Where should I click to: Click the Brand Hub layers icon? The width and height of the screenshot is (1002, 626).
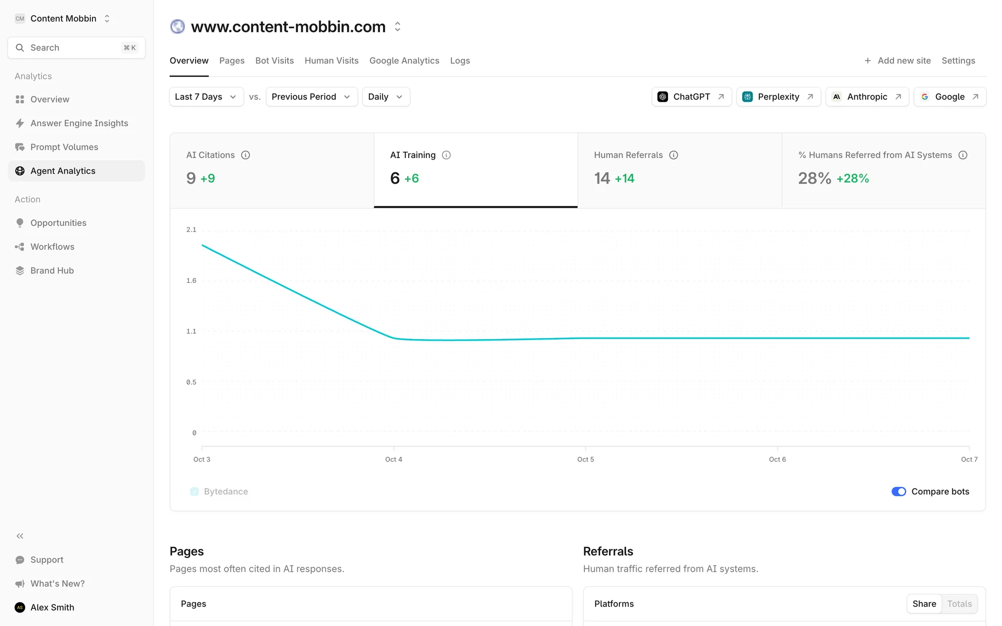20,271
